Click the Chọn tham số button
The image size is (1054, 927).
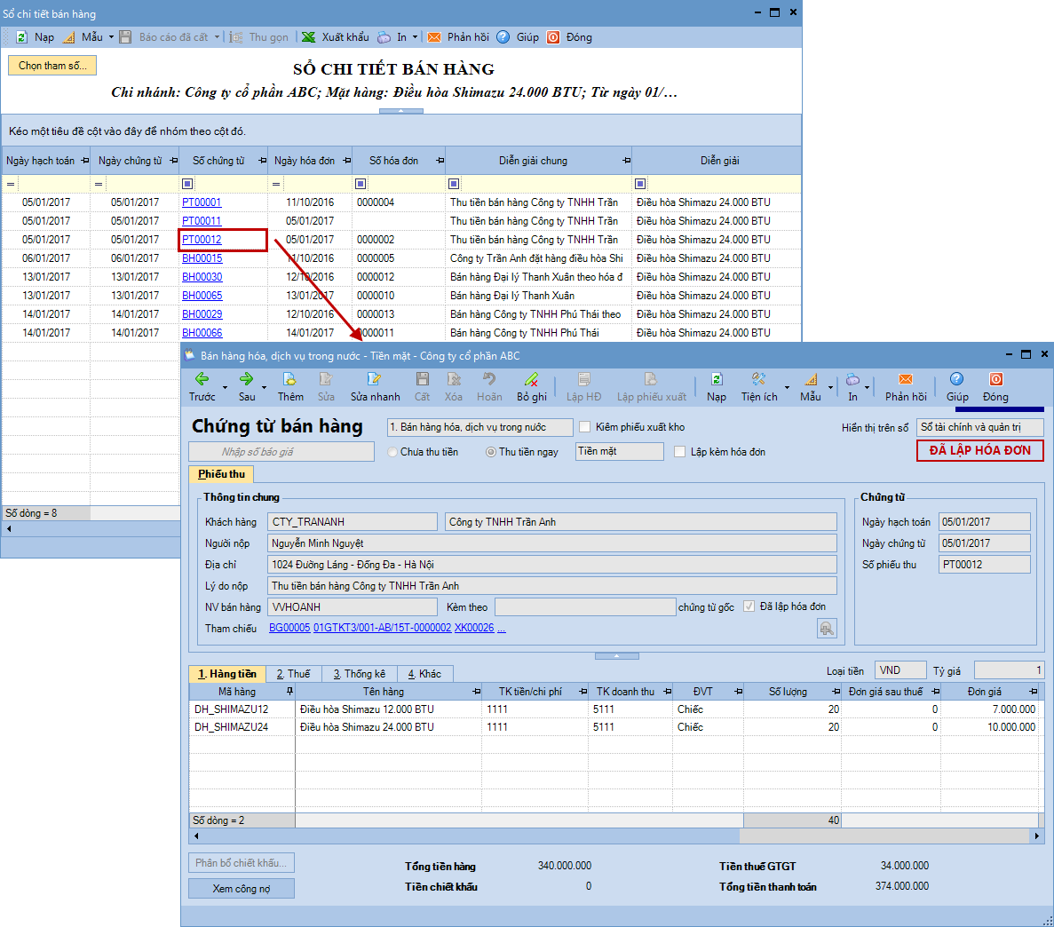pyautogui.click(x=52, y=66)
